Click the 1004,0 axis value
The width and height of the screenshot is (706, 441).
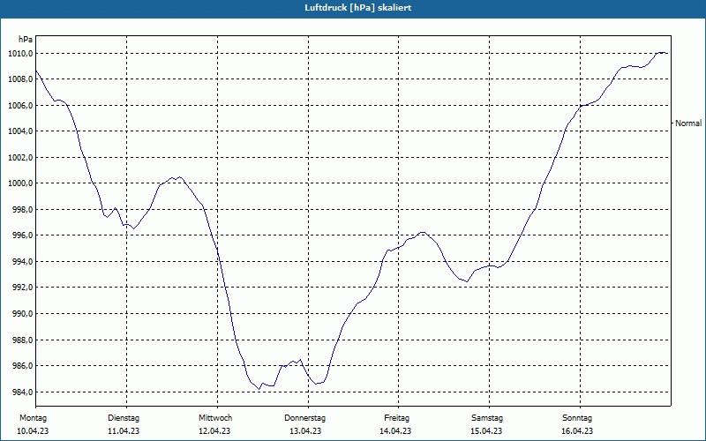point(20,131)
